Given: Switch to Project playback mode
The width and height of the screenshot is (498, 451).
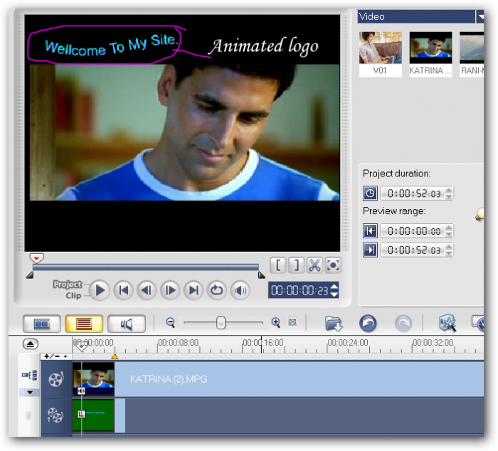Looking at the screenshot, I should point(68,284).
